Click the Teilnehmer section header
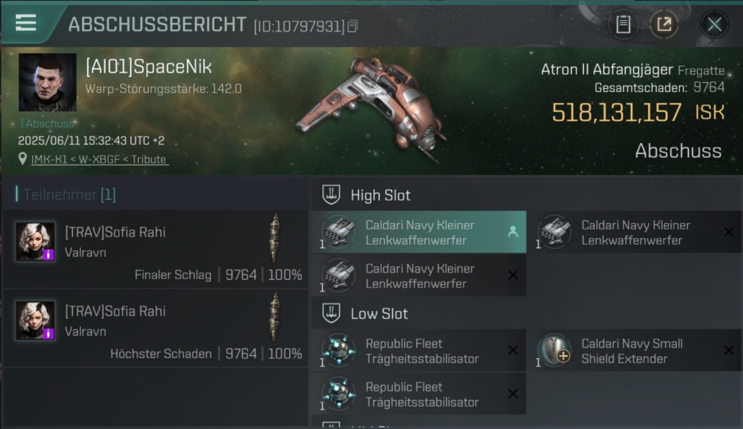This screenshot has height=429, width=743. tap(66, 195)
